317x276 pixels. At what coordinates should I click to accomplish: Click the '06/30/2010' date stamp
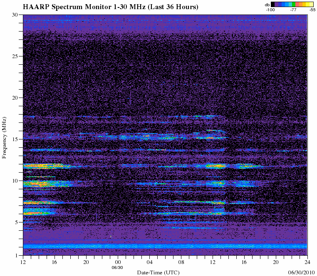[301, 273]
